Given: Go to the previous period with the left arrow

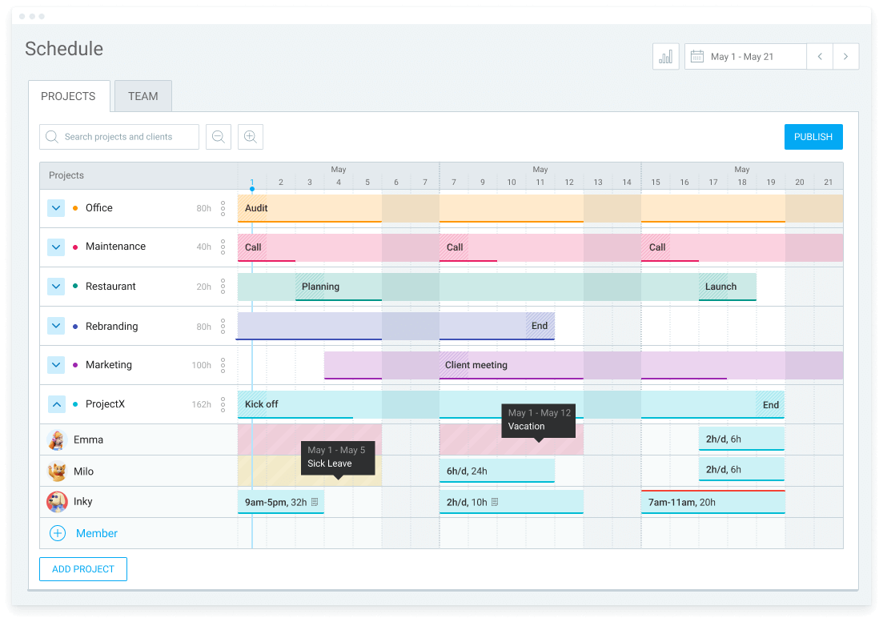Looking at the screenshot, I should pyautogui.click(x=819, y=56).
